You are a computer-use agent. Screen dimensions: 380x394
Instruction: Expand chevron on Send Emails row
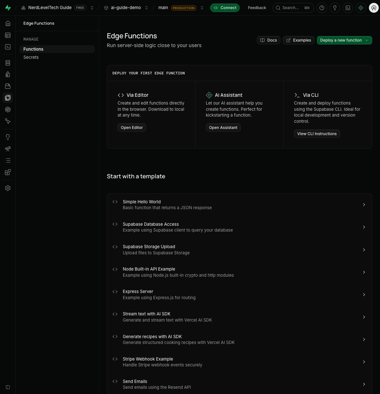[x=364, y=384]
